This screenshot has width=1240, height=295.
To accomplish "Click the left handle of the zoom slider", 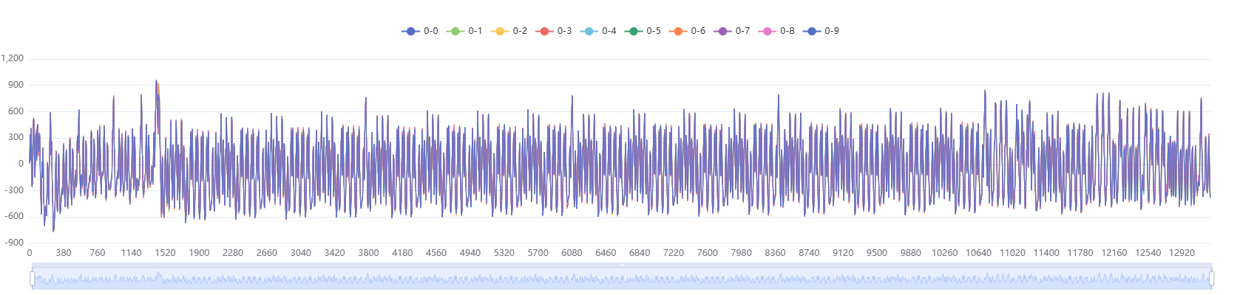I will coord(32,278).
